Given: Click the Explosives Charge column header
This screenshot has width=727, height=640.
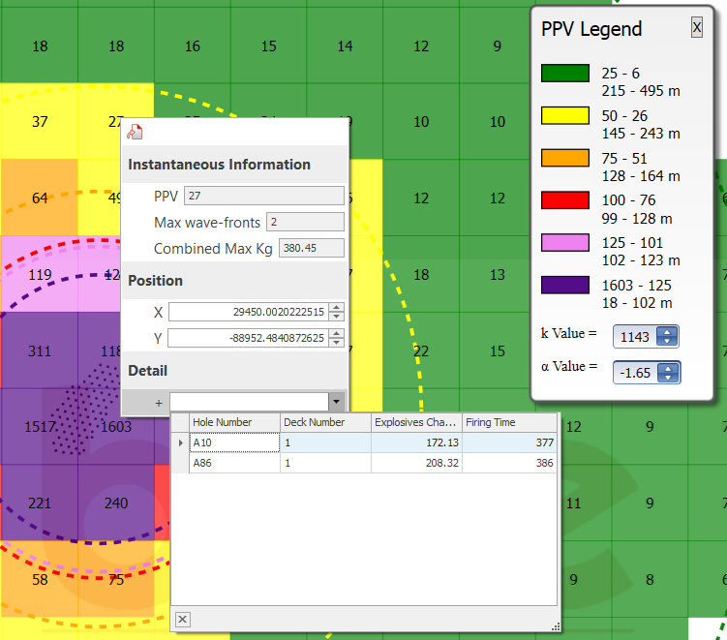Looking at the screenshot, I should [x=416, y=422].
